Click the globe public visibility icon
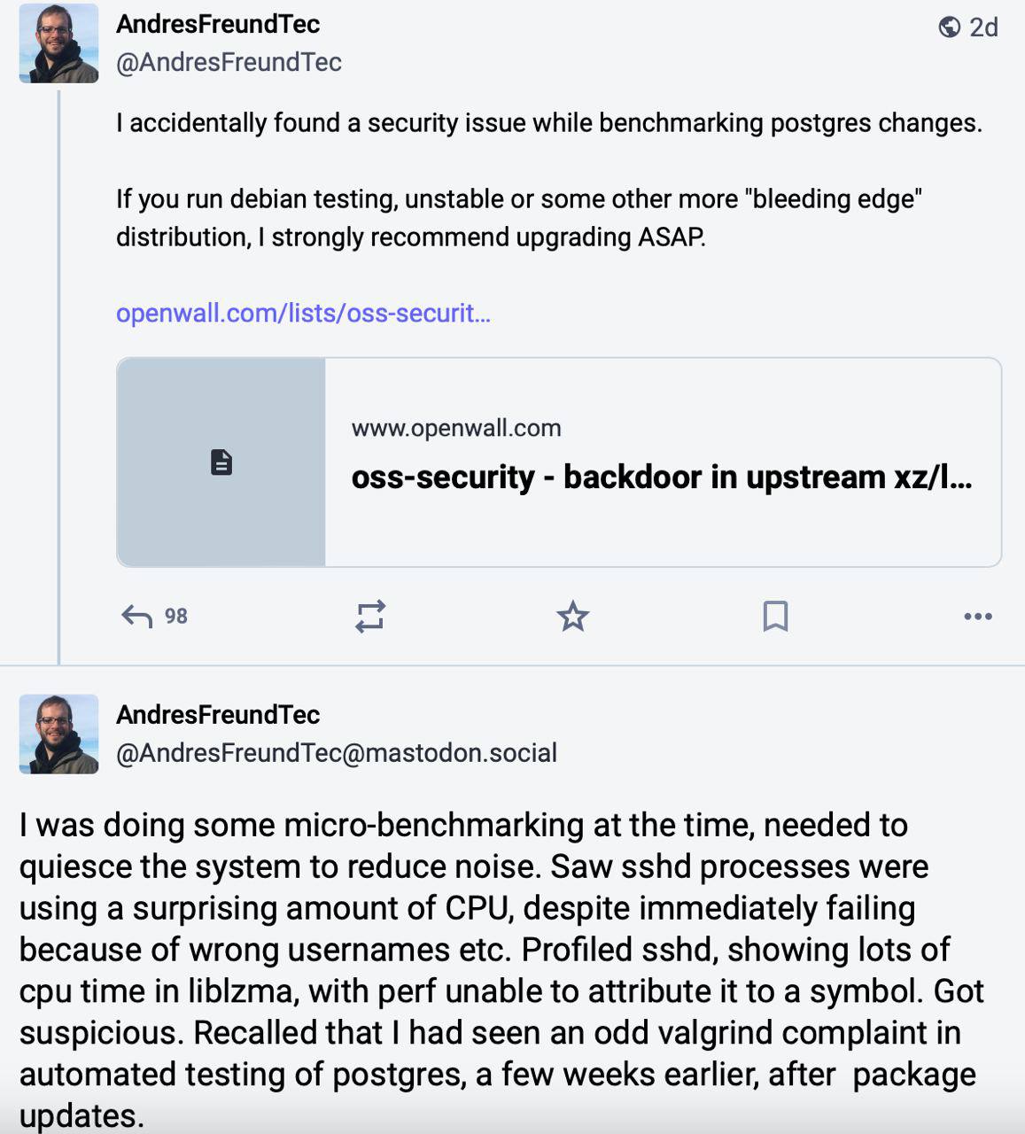1025x1134 pixels. 949,27
